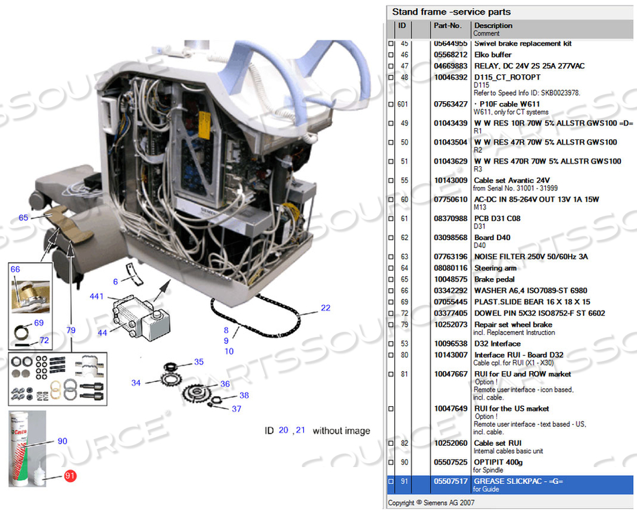The image size is (637, 510).
Task: Click the ID column header
Action: [x=402, y=26]
